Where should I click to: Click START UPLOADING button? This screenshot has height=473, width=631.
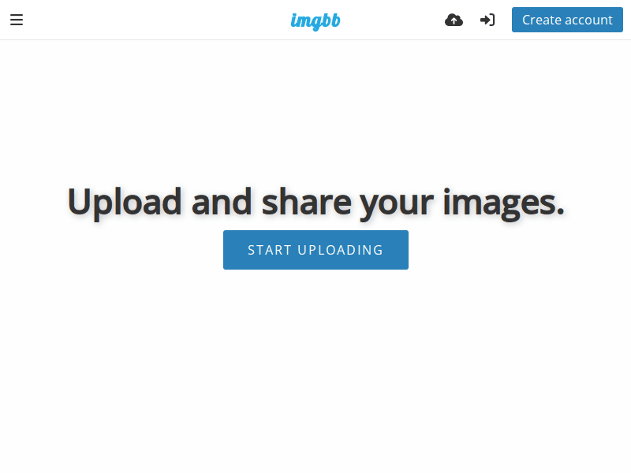(x=315, y=250)
